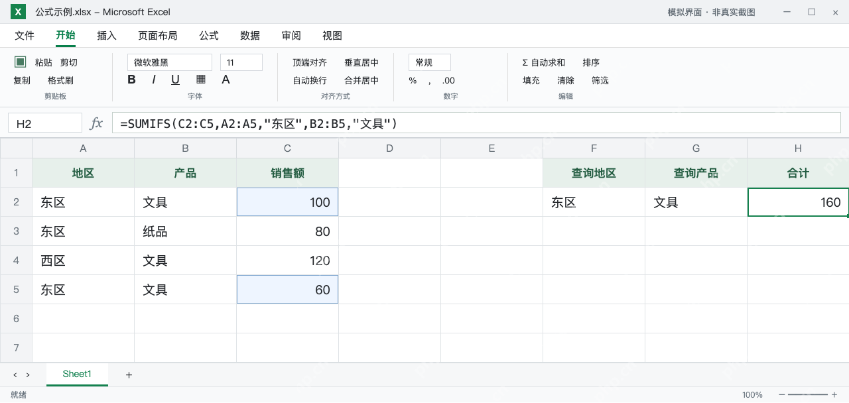Toggle 自动换行 wrap text
849x403 pixels.
point(310,80)
